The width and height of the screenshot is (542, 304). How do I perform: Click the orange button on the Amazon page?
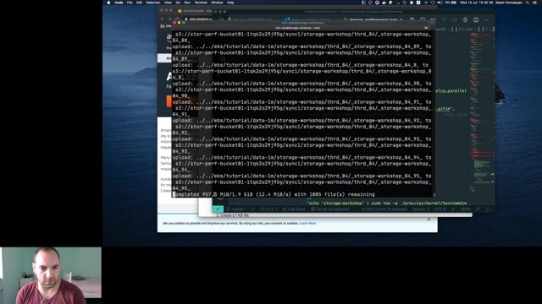coord(169,101)
